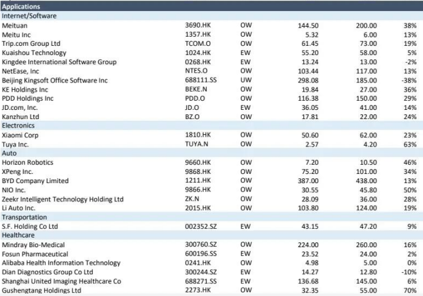
Task: Click Alibaba Health Information Technology
Action: (x=61, y=263)
